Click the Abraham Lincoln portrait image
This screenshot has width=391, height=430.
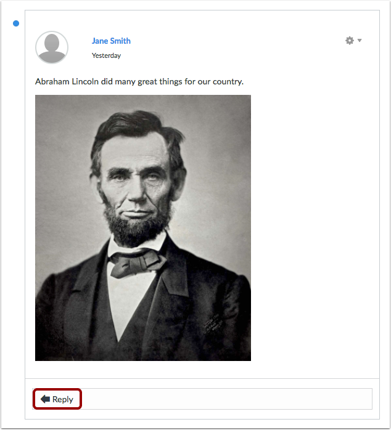click(143, 228)
